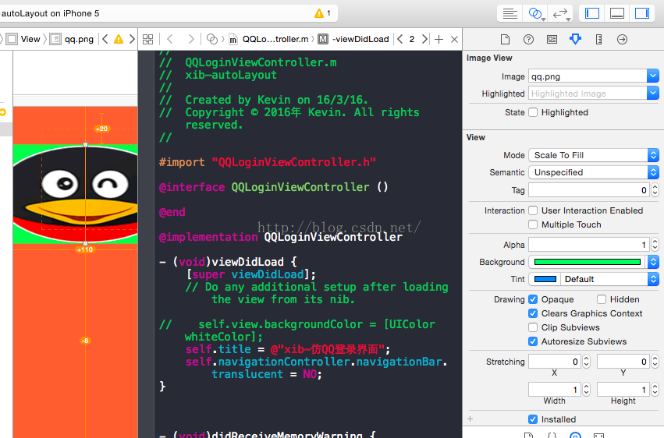The image size is (664, 438).
Task: Select -viewDidLoad in the jump bar
Action: click(353, 39)
